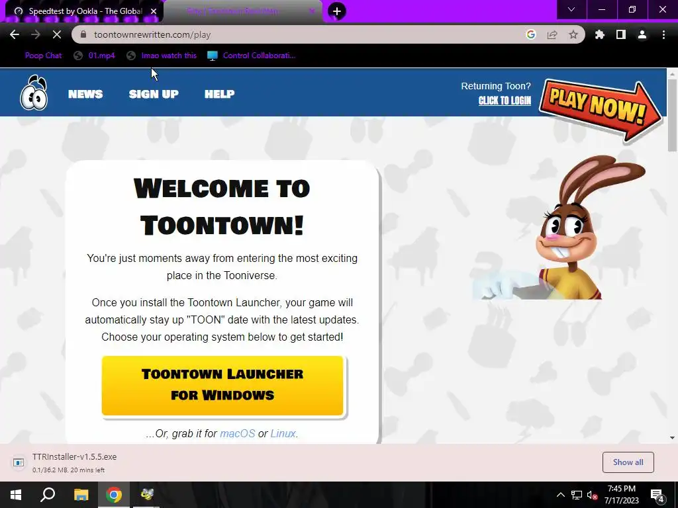Click the CLICK TO LOGIN link
This screenshot has height=508, width=678.
[x=505, y=101]
